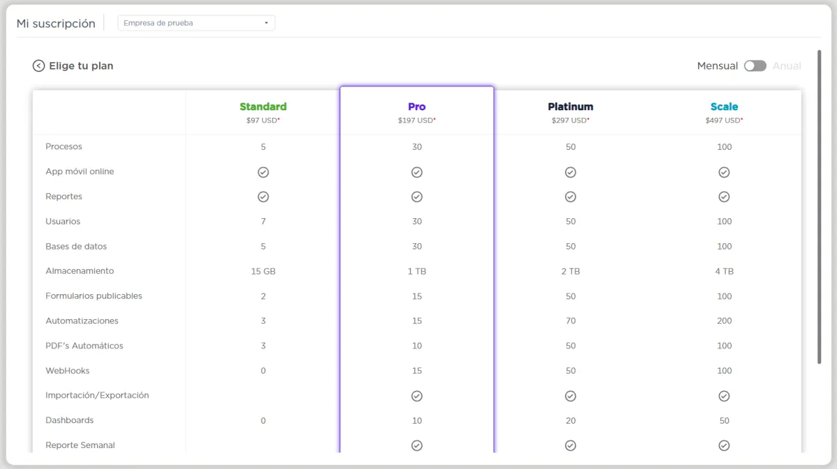This screenshot has width=837, height=469.
Task: Click the back arrow beside Elige tu plan
Action: [39, 66]
